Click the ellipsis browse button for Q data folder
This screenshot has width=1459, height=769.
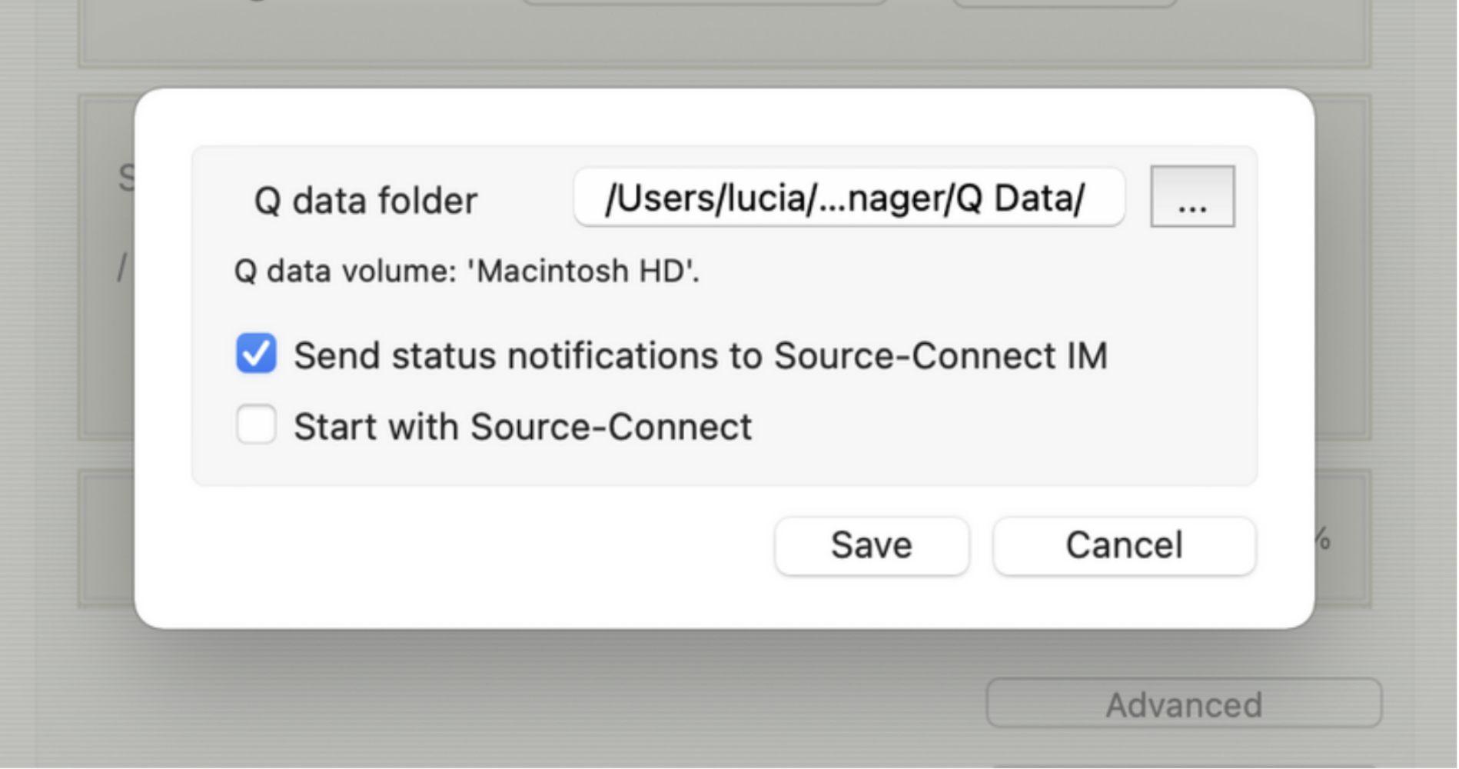click(x=1192, y=197)
